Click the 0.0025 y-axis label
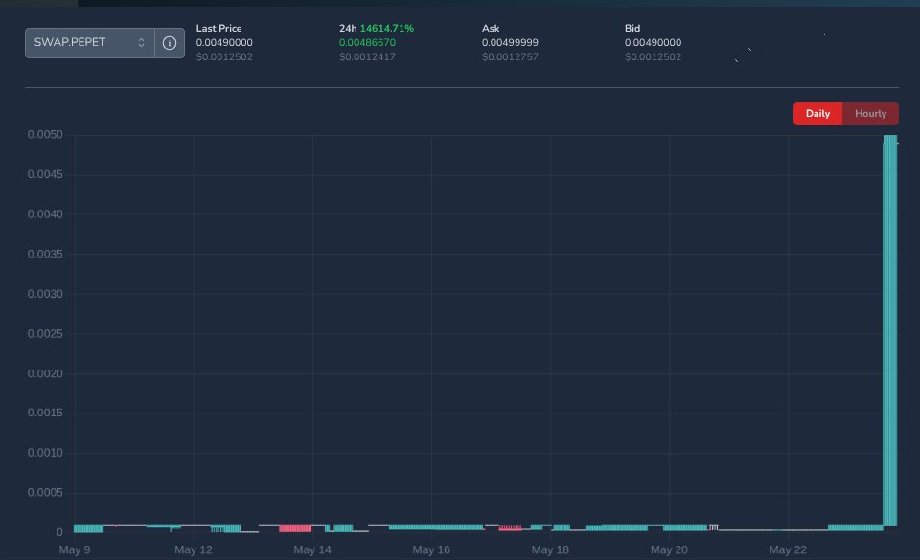920x560 pixels. 45,334
